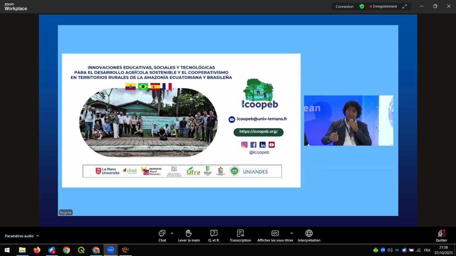Raise hand with Lever la main
The image size is (456, 256).
pyautogui.click(x=189, y=236)
